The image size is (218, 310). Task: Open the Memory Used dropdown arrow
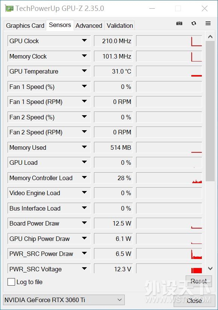tap(84, 147)
